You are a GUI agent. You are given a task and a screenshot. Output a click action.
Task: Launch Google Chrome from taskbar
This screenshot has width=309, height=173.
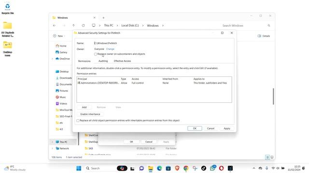pyautogui.click(x=186, y=168)
